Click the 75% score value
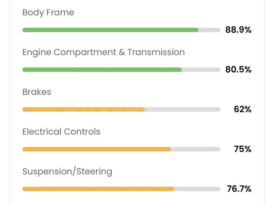274x205 pixels. click(243, 149)
